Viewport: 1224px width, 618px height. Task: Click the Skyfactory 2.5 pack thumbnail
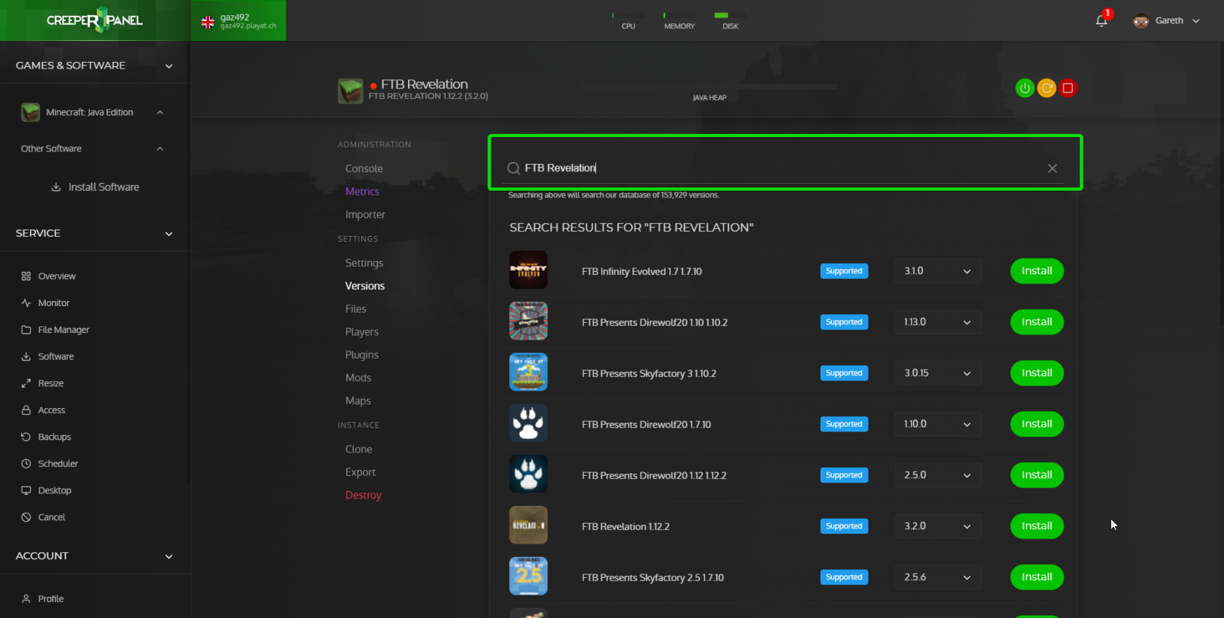tap(528, 576)
